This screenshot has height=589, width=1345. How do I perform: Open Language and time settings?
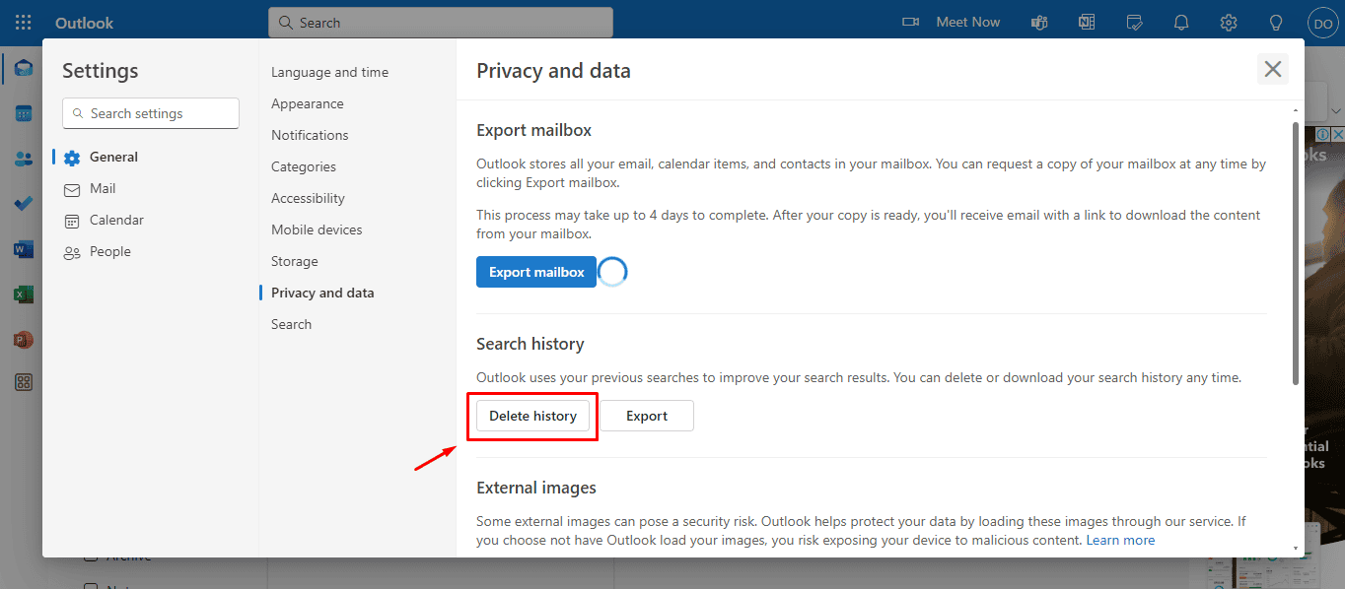329,72
